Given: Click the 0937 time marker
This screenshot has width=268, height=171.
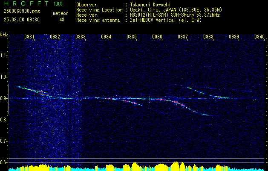Looking at the screenshot, I should coord(183,36).
